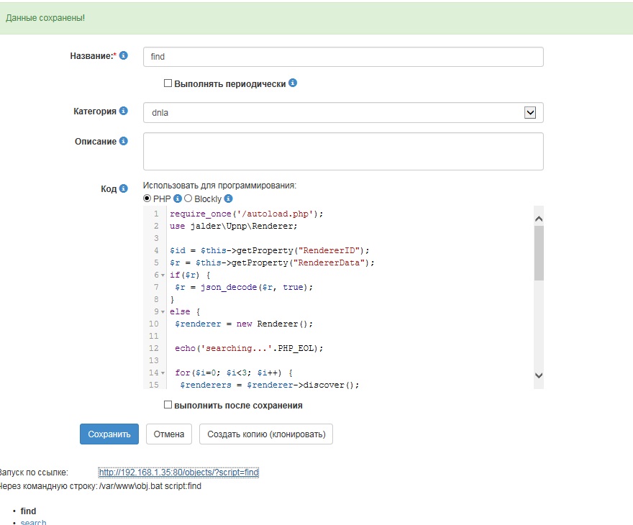The height and width of the screenshot is (525, 633).
Task: Select the PHP radio button
Action: [x=147, y=198]
